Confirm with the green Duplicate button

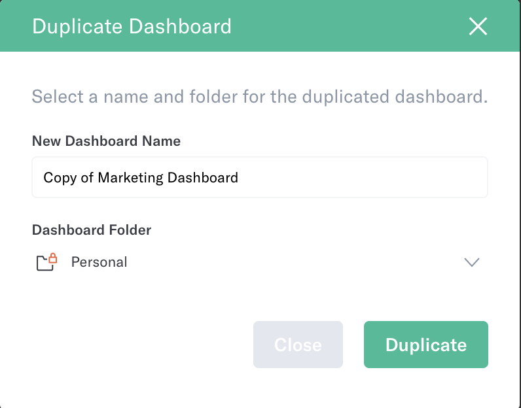(x=426, y=345)
